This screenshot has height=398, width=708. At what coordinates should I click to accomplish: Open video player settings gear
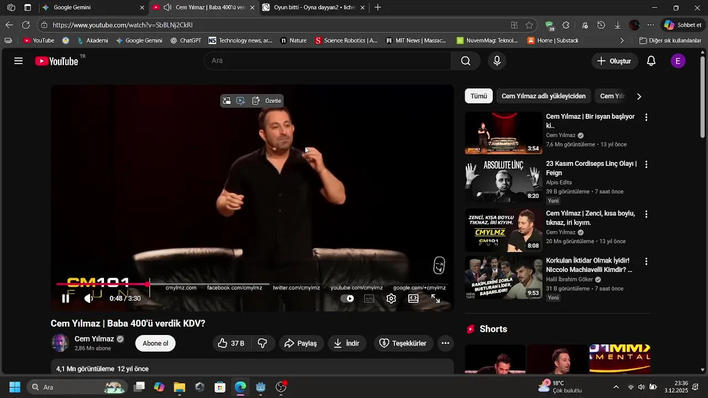(391, 298)
